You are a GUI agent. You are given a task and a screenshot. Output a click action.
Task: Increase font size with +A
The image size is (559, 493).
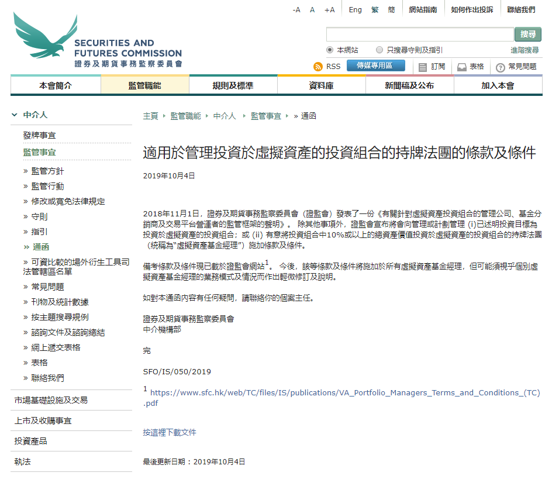tap(329, 10)
